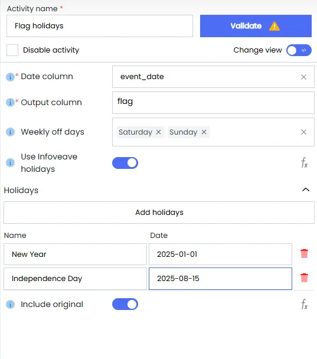Collapse the Holidays section chevron
This screenshot has width=317, height=359.
[x=306, y=190]
